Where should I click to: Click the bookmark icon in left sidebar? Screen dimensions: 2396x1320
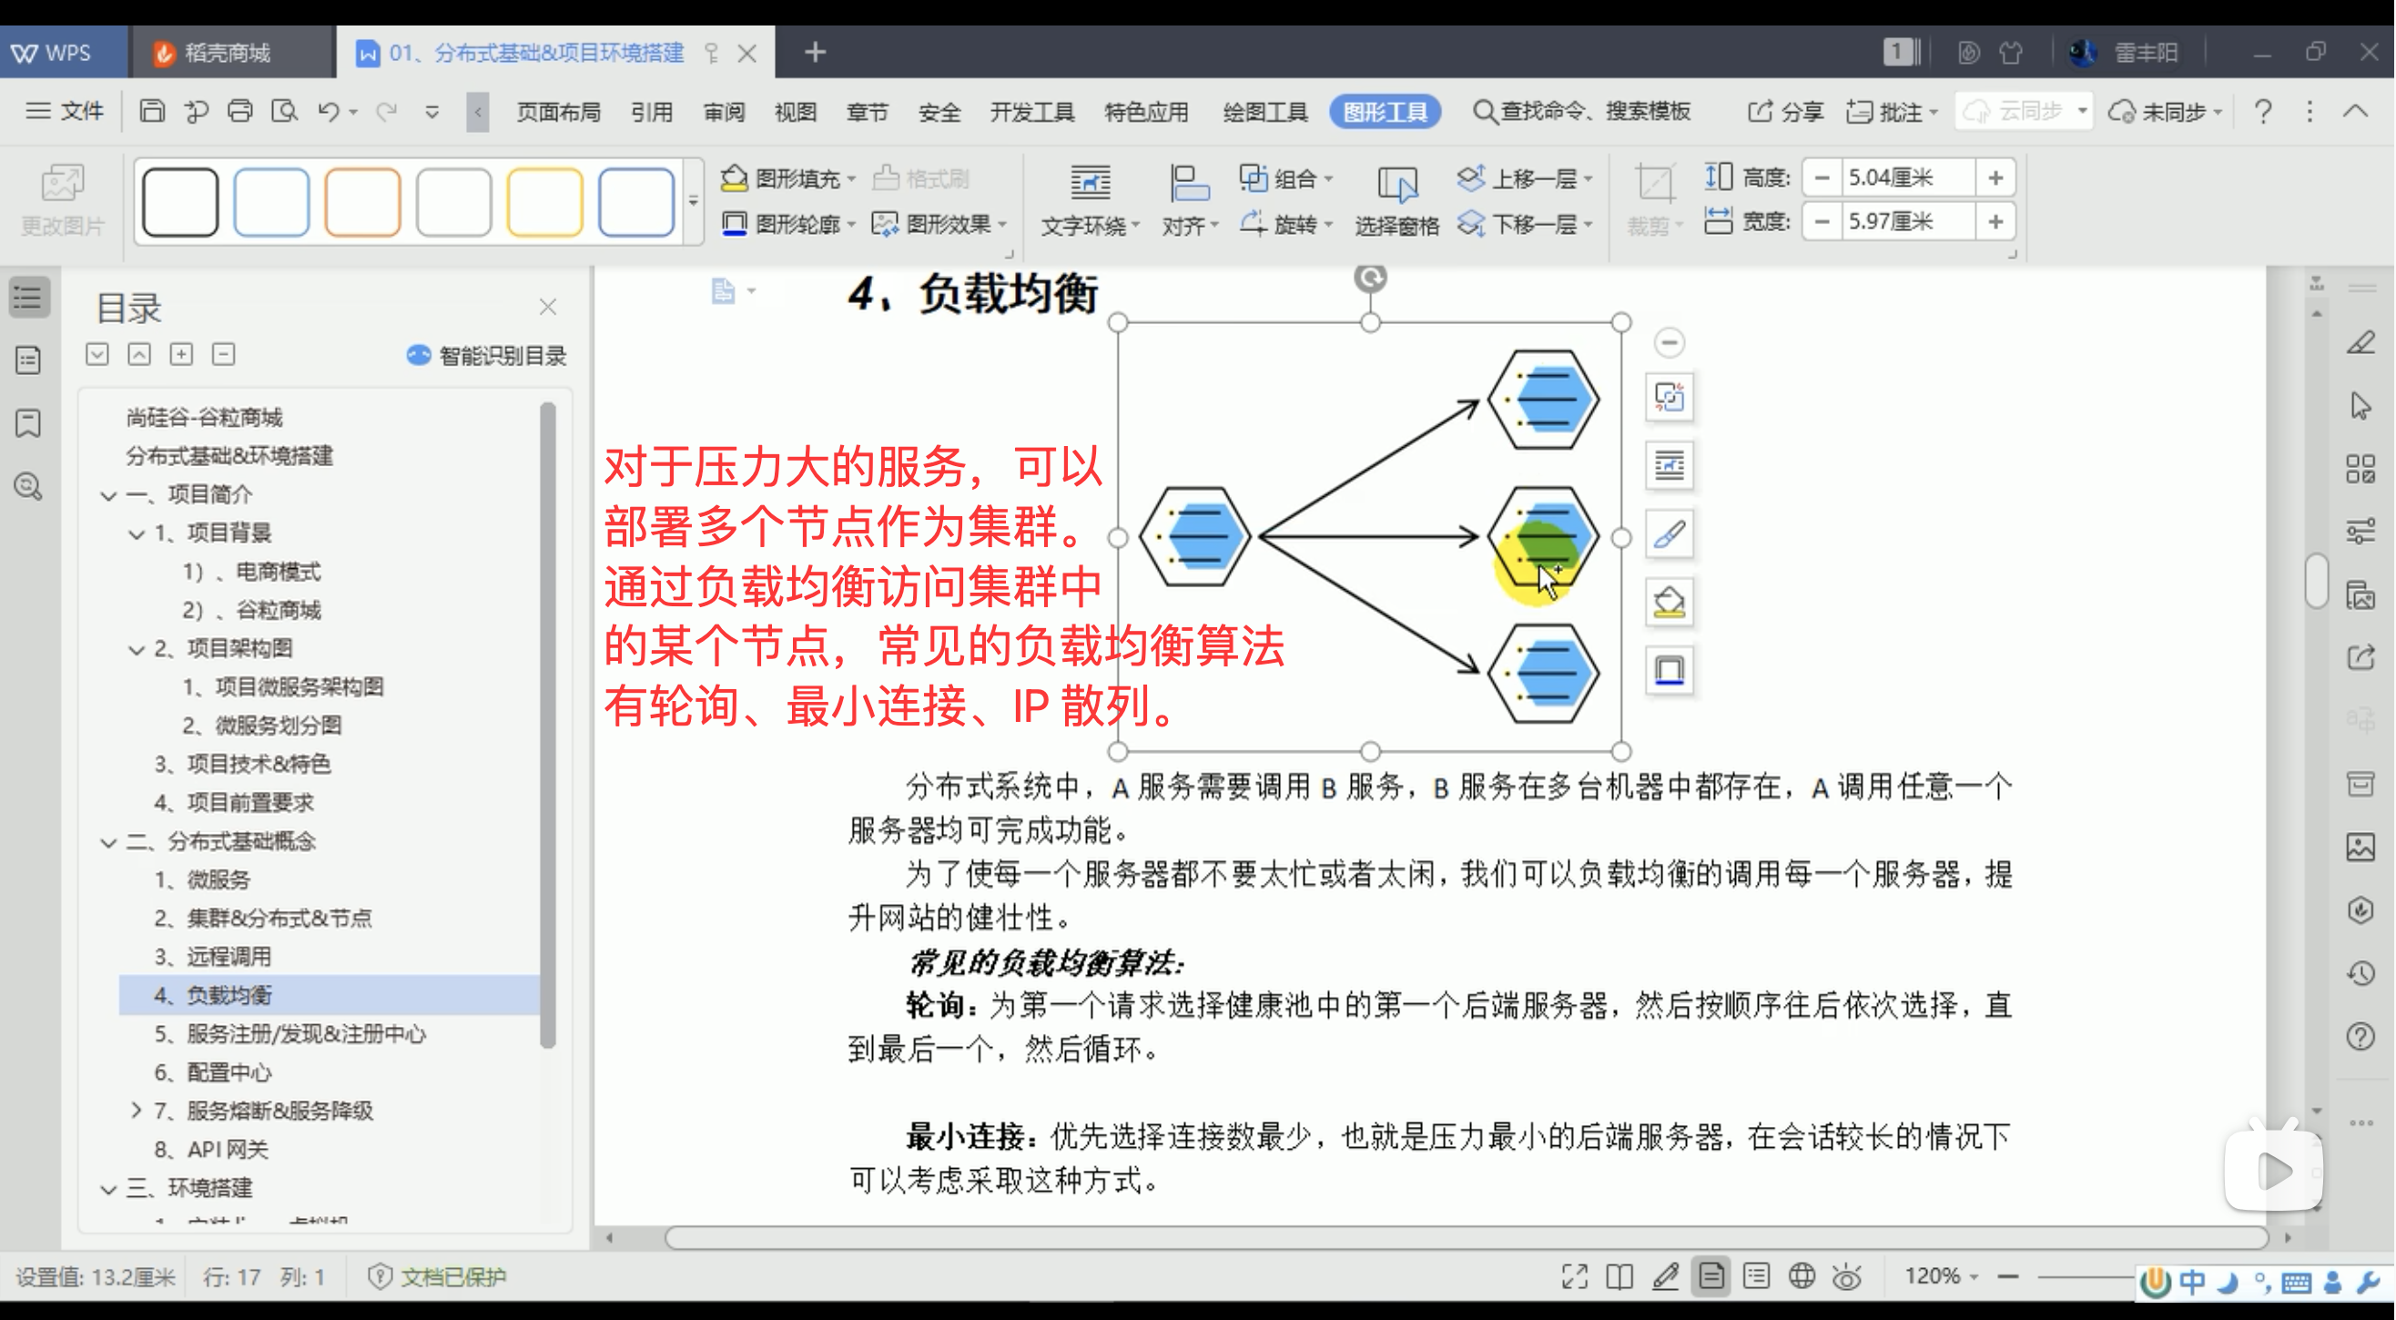pyautogui.click(x=28, y=423)
